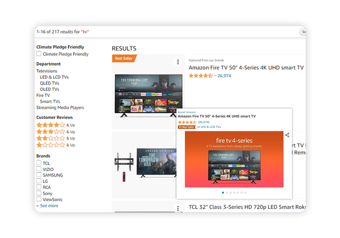Click the share icon in product preview popup
340x238 pixels.
(287, 135)
